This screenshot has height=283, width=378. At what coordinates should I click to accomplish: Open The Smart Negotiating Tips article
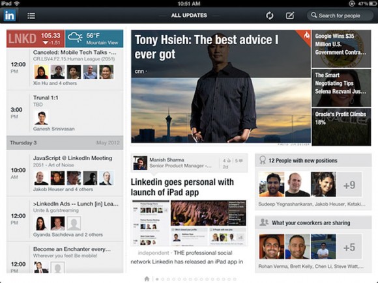[341, 88]
